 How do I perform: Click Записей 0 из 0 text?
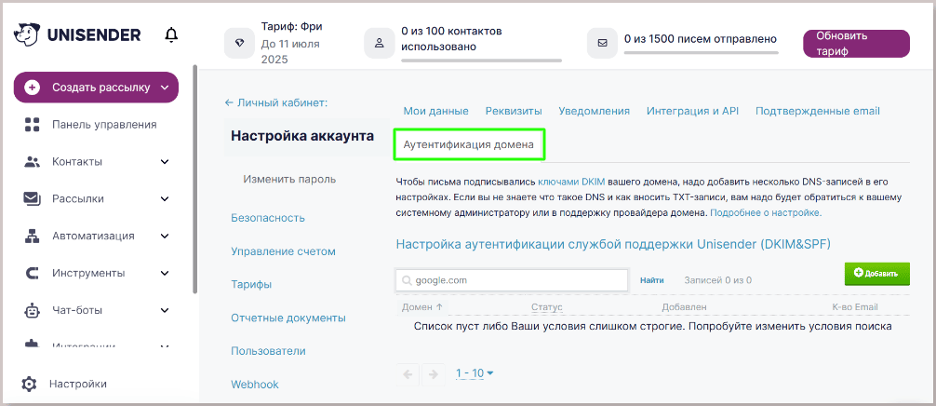pos(718,280)
